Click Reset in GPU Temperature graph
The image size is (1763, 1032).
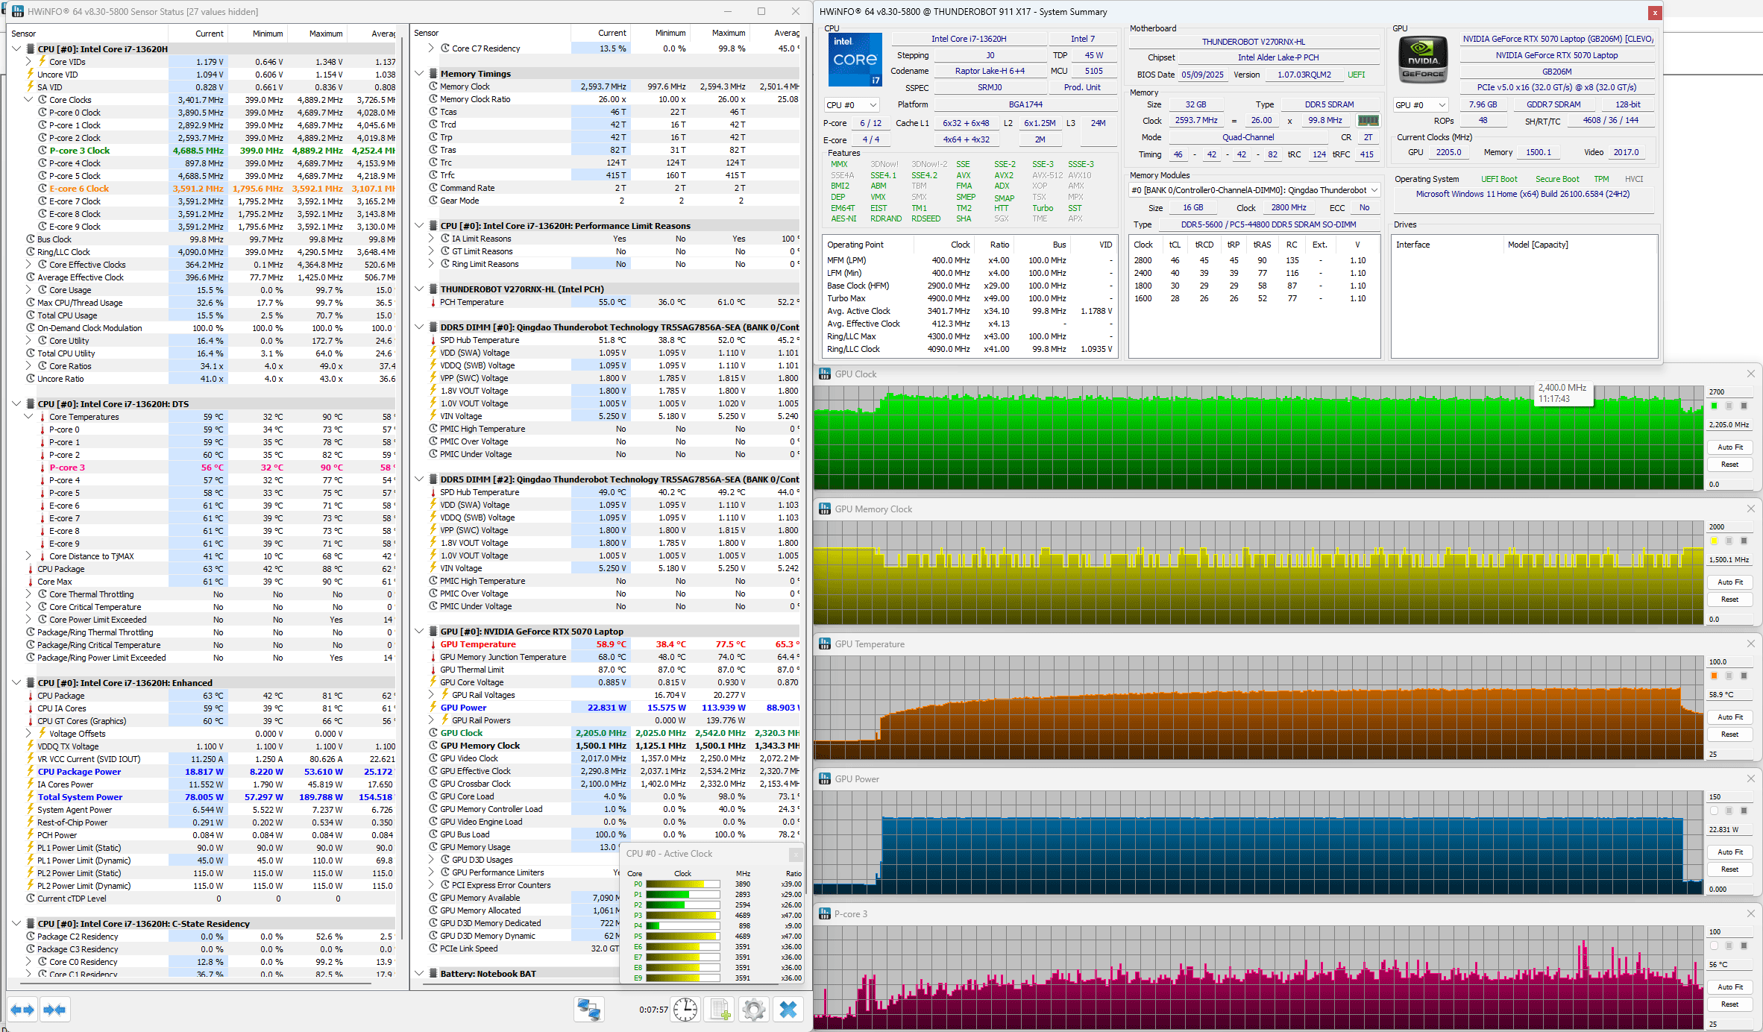(1729, 734)
